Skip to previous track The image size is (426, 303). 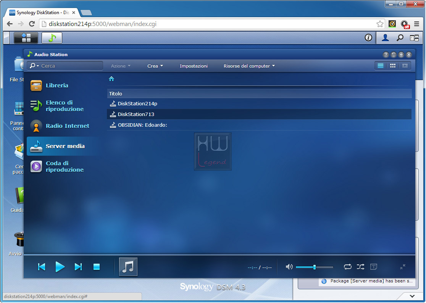point(42,267)
